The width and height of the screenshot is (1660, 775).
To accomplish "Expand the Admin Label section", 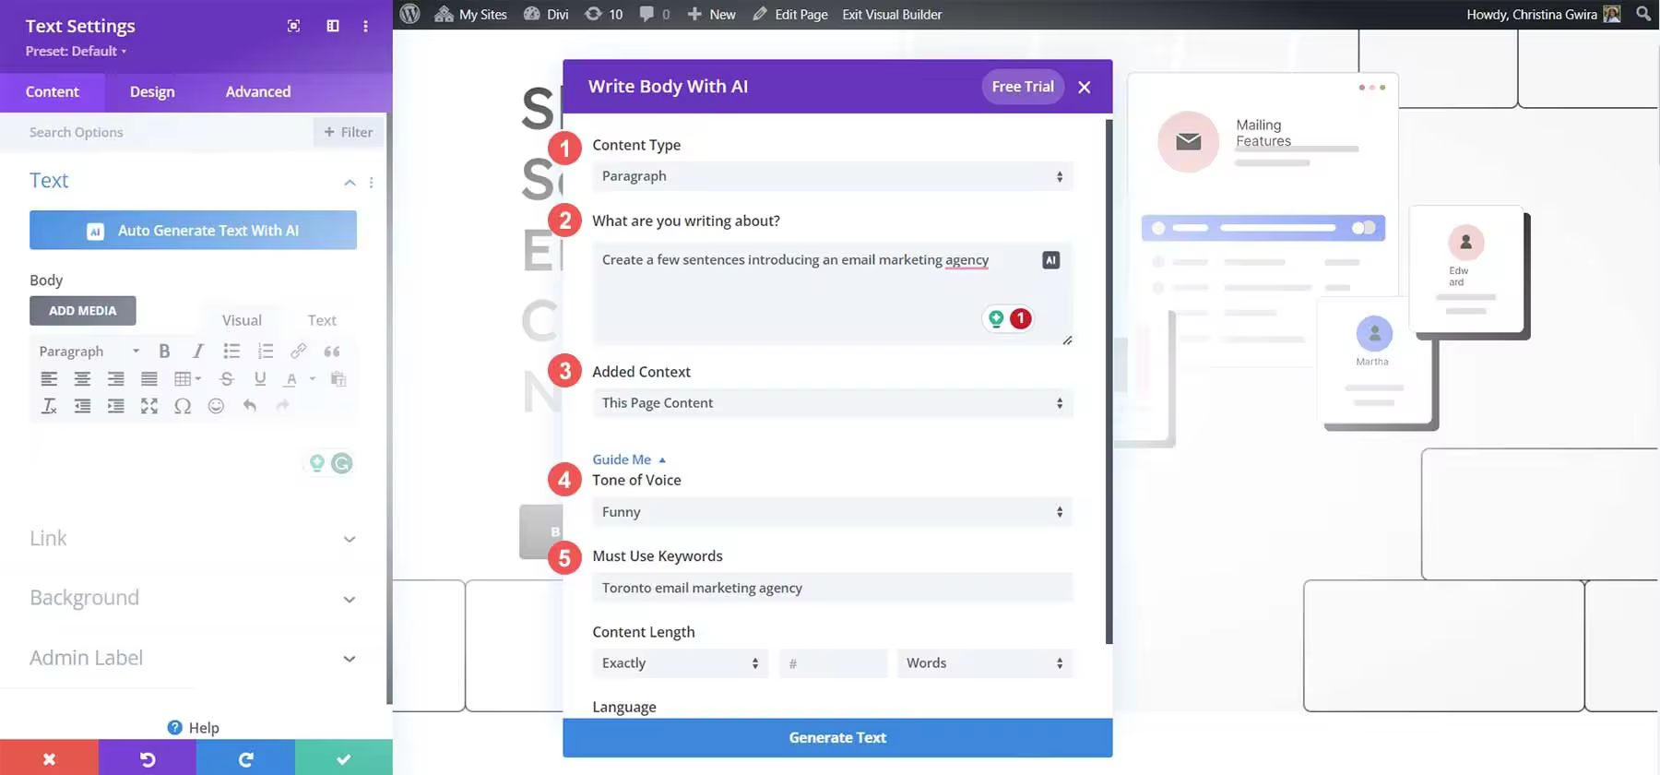I will click(x=350, y=659).
